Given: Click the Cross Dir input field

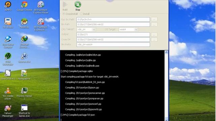Looking at the screenshot, I should tap(113, 40).
